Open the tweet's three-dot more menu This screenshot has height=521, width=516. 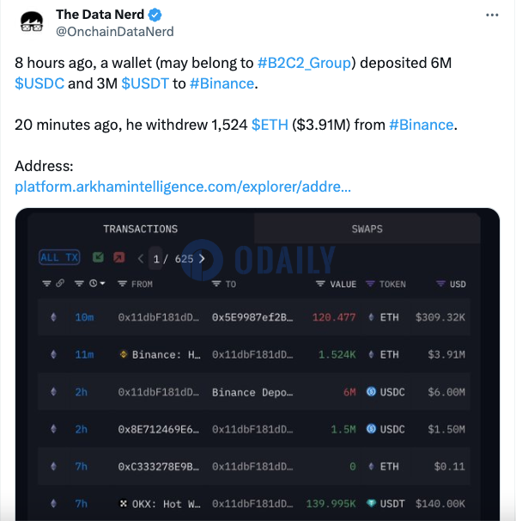click(x=492, y=15)
